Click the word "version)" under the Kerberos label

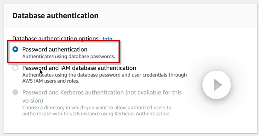[32, 100]
